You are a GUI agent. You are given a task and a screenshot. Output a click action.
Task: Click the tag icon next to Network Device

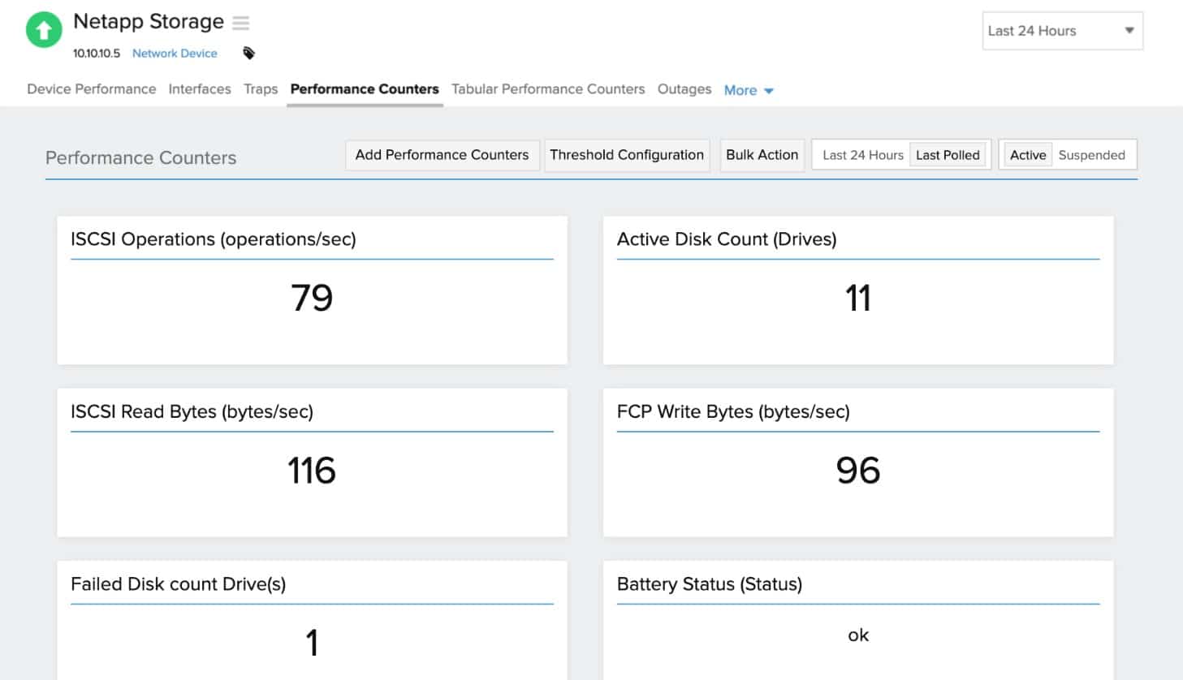point(248,54)
